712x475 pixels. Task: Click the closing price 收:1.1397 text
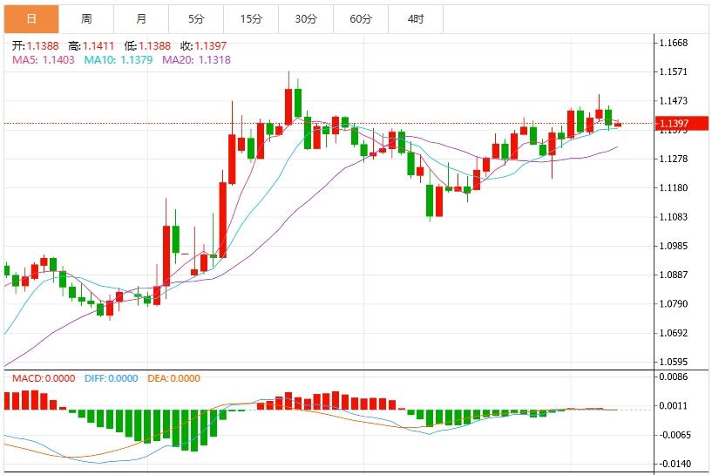[210, 46]
